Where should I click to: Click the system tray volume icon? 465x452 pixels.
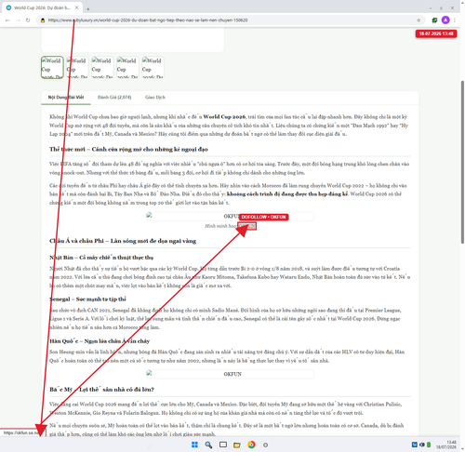point(422,445)
